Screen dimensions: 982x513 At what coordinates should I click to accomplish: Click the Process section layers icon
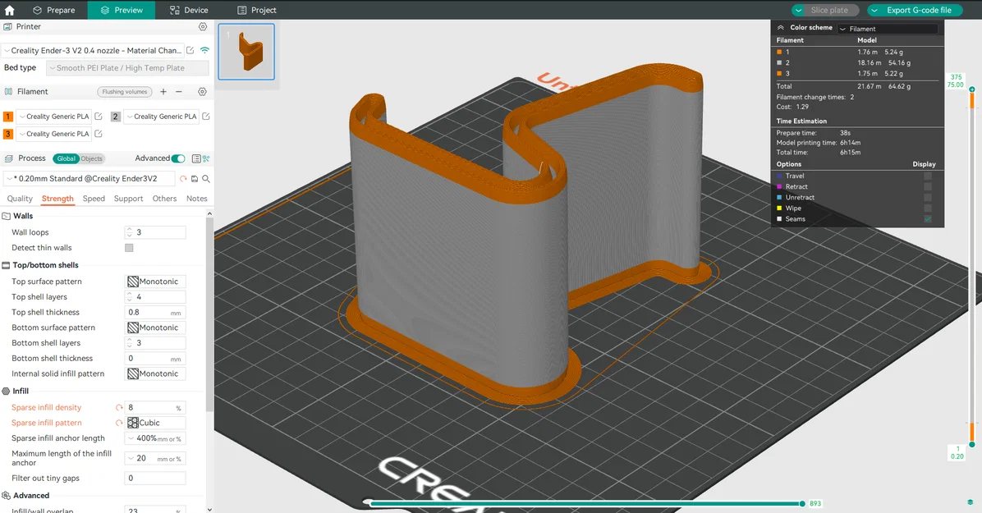click(x=8, y=158)
